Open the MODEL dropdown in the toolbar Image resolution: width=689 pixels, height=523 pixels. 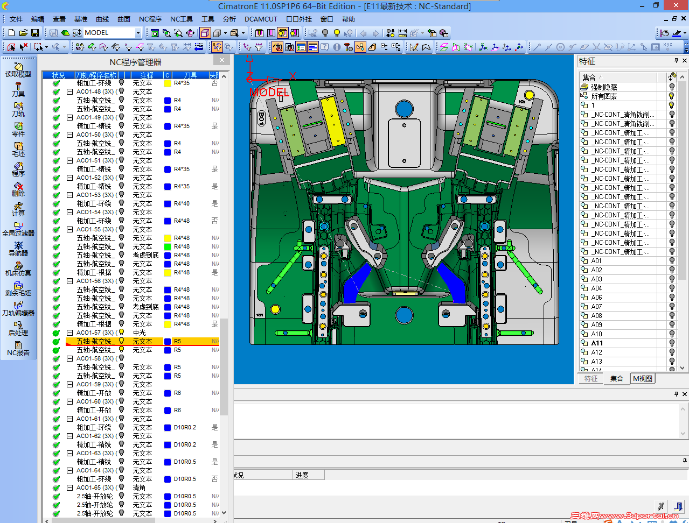point(138,33)
